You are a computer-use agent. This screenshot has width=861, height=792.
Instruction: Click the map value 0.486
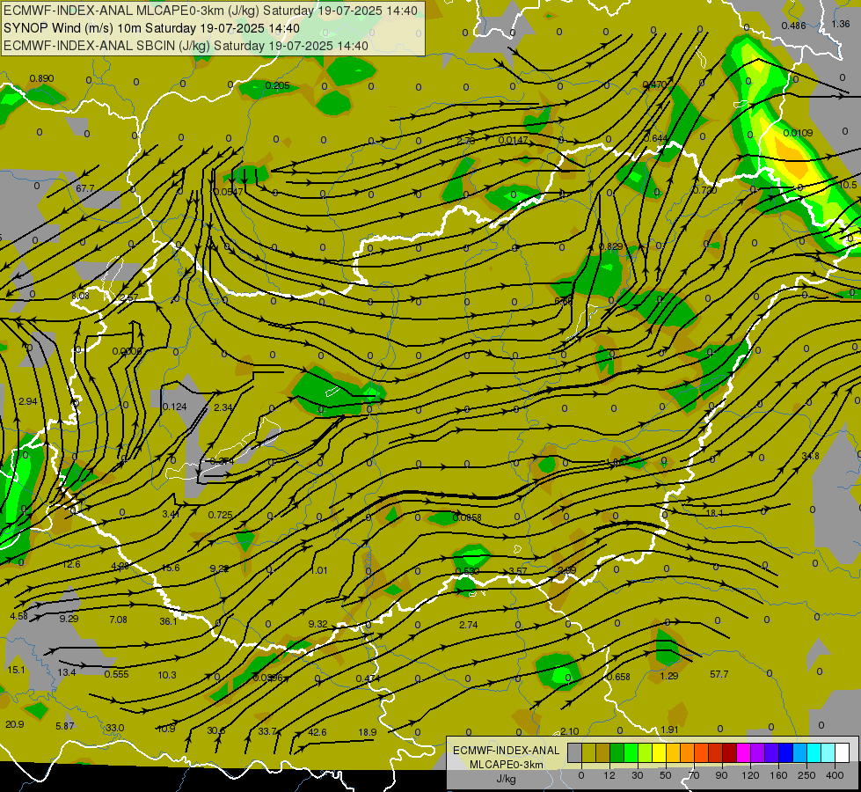pyautogui.click(x=793, y=26)
